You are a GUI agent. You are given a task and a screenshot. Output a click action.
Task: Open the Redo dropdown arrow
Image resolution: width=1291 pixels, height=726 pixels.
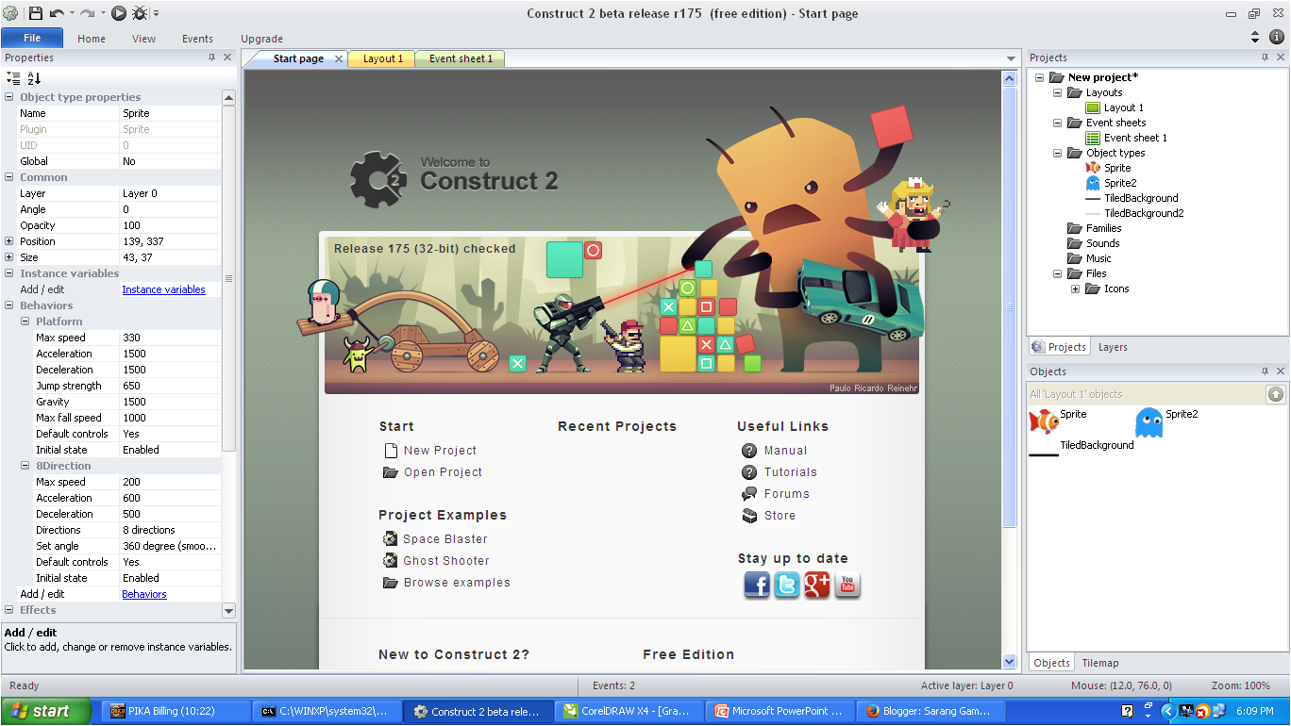(102, 13)
